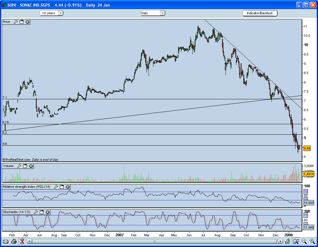The image size is (318, 247).
Task: Maximize the RSI indicator panel
Action: pos(62,187)
